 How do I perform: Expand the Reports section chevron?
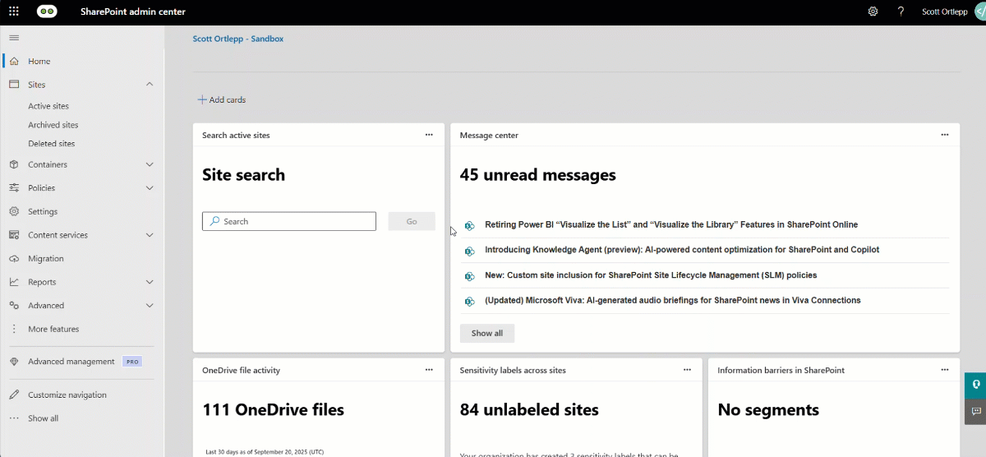tap(150, 282)
